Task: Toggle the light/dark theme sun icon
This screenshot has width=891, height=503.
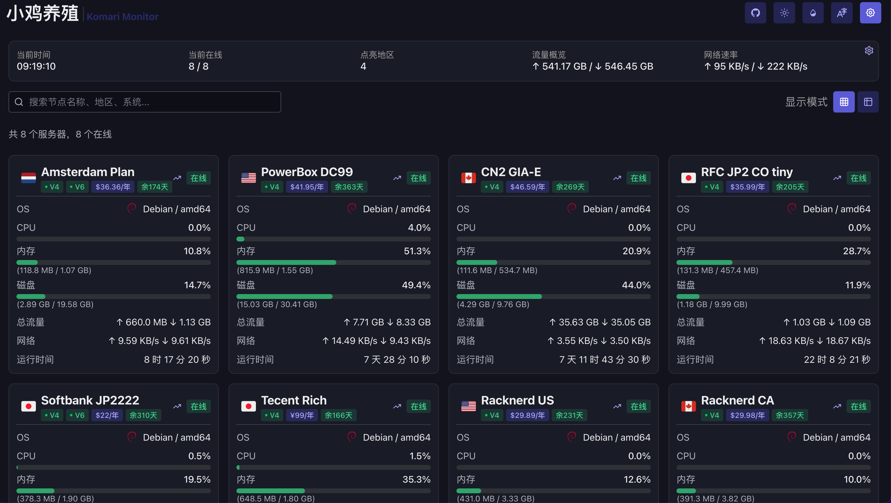Action: 784,13
